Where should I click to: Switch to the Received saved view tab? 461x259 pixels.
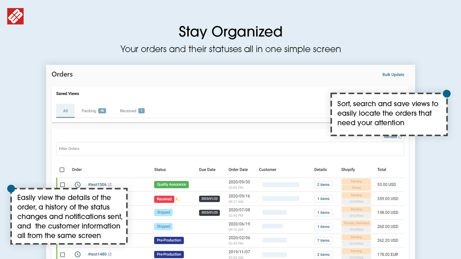tap(128, 111)
